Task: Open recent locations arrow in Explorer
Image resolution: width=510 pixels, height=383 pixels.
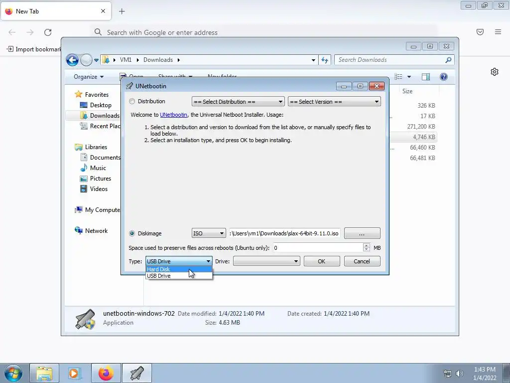Action: pos(96,60)
